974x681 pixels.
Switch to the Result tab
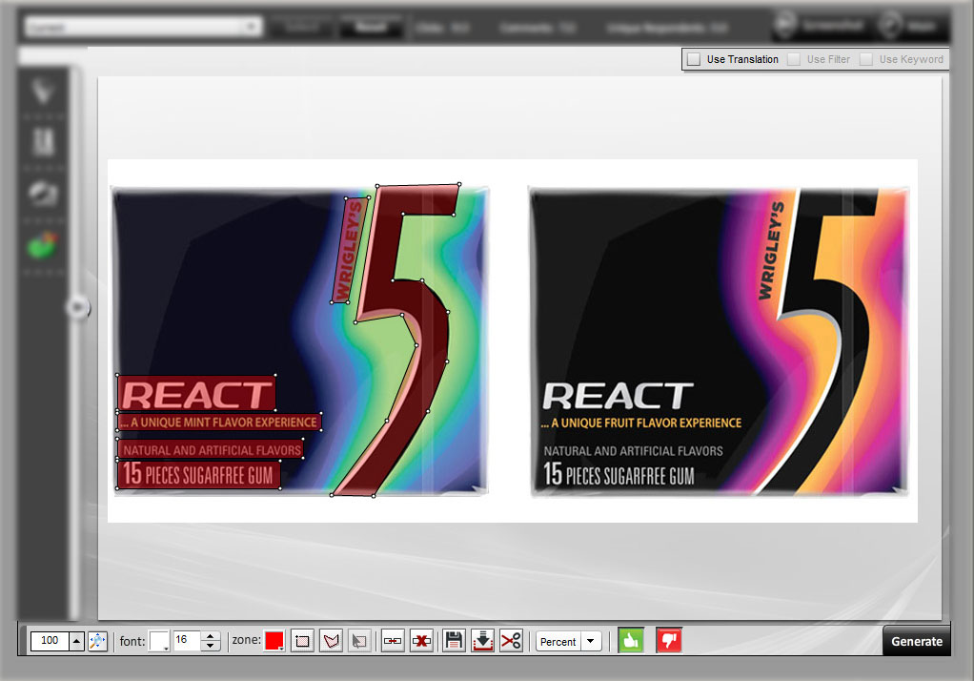[370, 27]
